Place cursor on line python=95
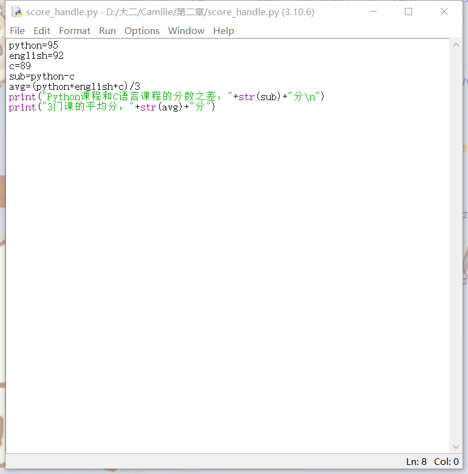Screen dimensions: 468x474 coord(33,46)
